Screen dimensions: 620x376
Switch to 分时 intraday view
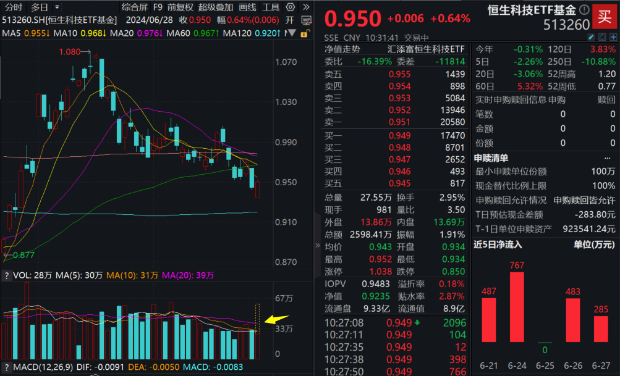pos(14,7)
